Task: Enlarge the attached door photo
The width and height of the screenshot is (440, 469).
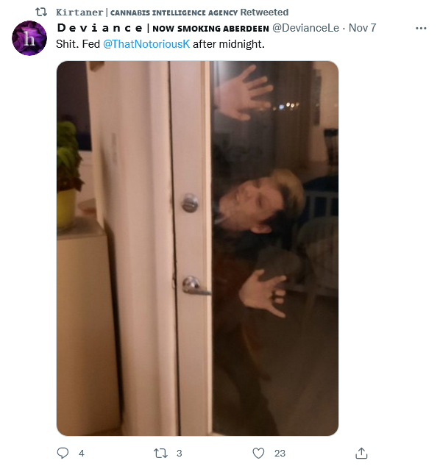Action: tap(197, 248)
